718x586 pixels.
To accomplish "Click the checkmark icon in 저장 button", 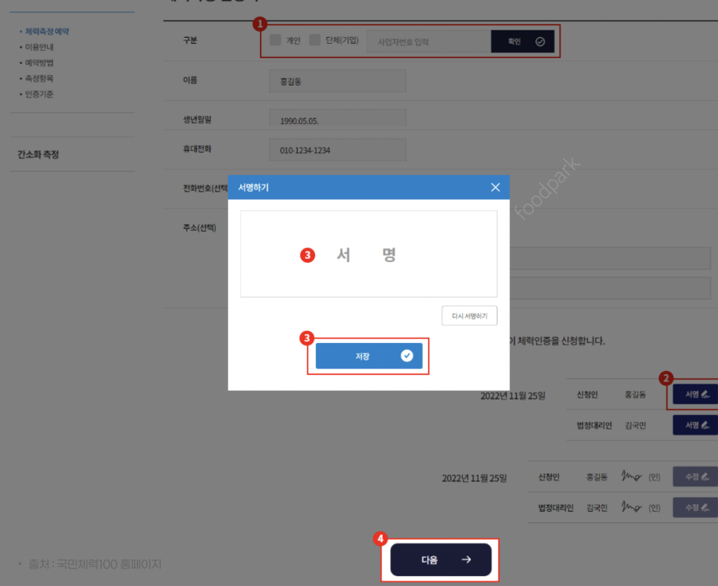I will pyautogui.click(x=407, y=356).
